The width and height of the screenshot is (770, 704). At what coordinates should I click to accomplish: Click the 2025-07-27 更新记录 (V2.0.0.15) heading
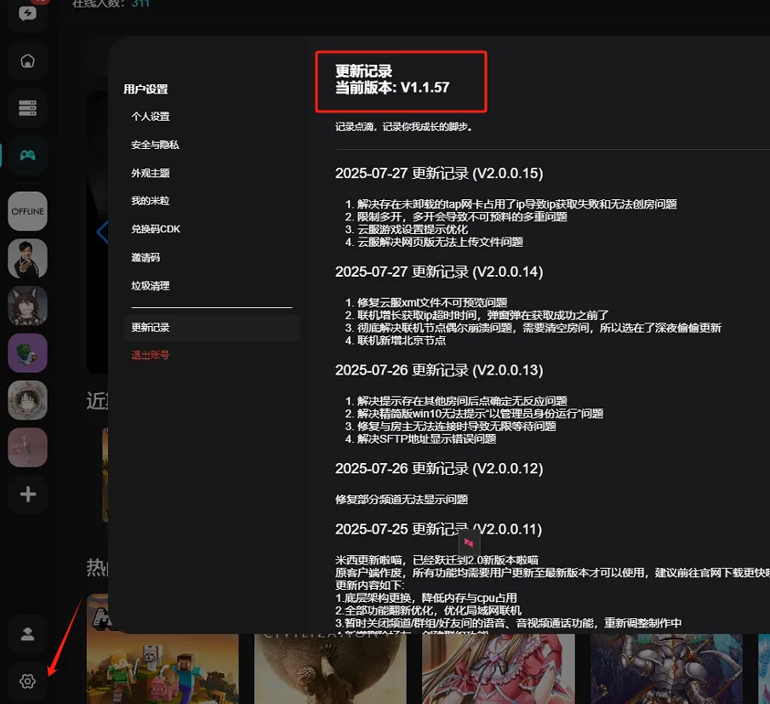[439, 174]
